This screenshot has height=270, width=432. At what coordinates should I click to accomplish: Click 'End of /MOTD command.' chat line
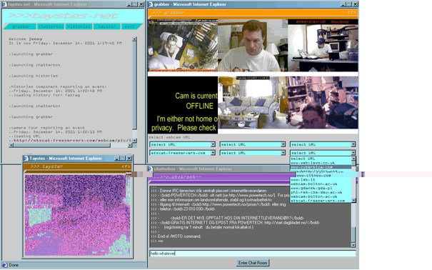tap(179, 236)
